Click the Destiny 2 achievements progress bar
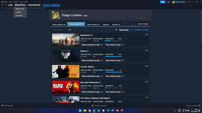 (x=113, y=56)
